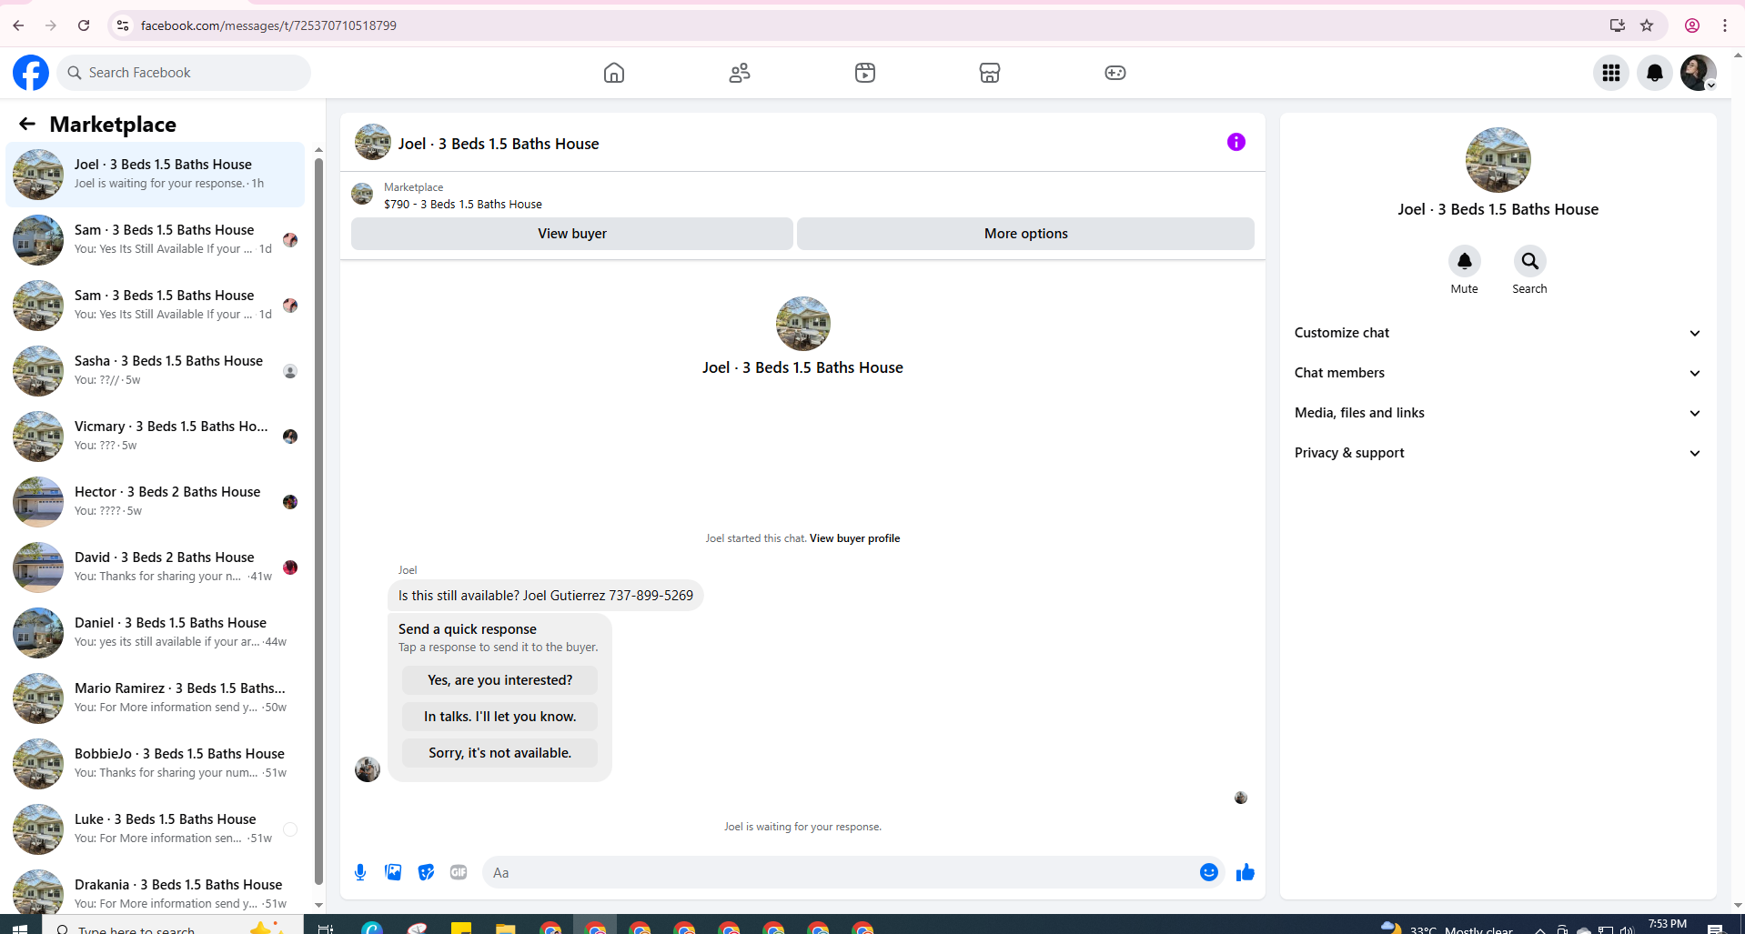1745x934 pixels.
Task: Click the Search conversation magnifier icon
Action: (1530, 262)
